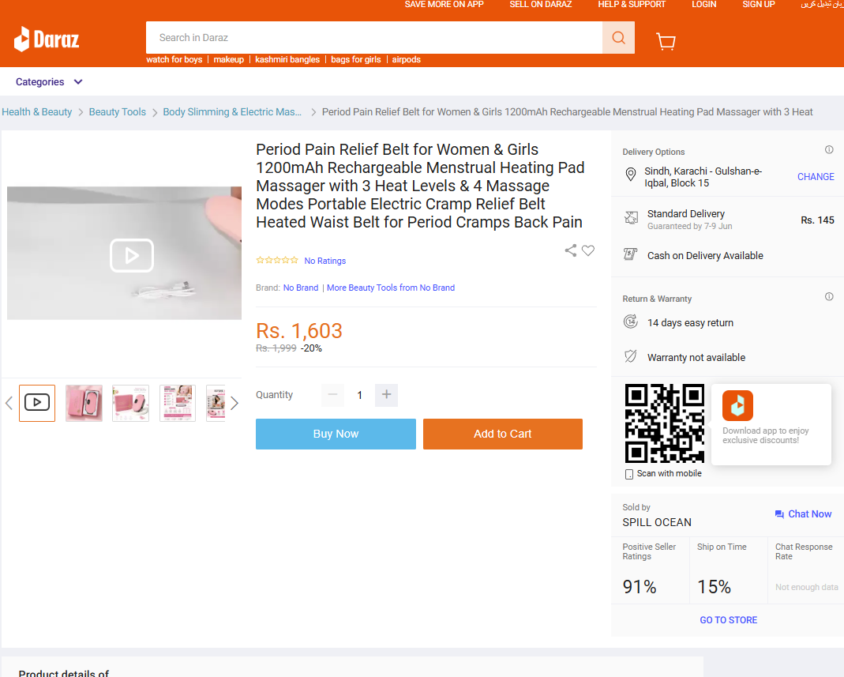Click SIGN UP in top bar

coord(759,4)
